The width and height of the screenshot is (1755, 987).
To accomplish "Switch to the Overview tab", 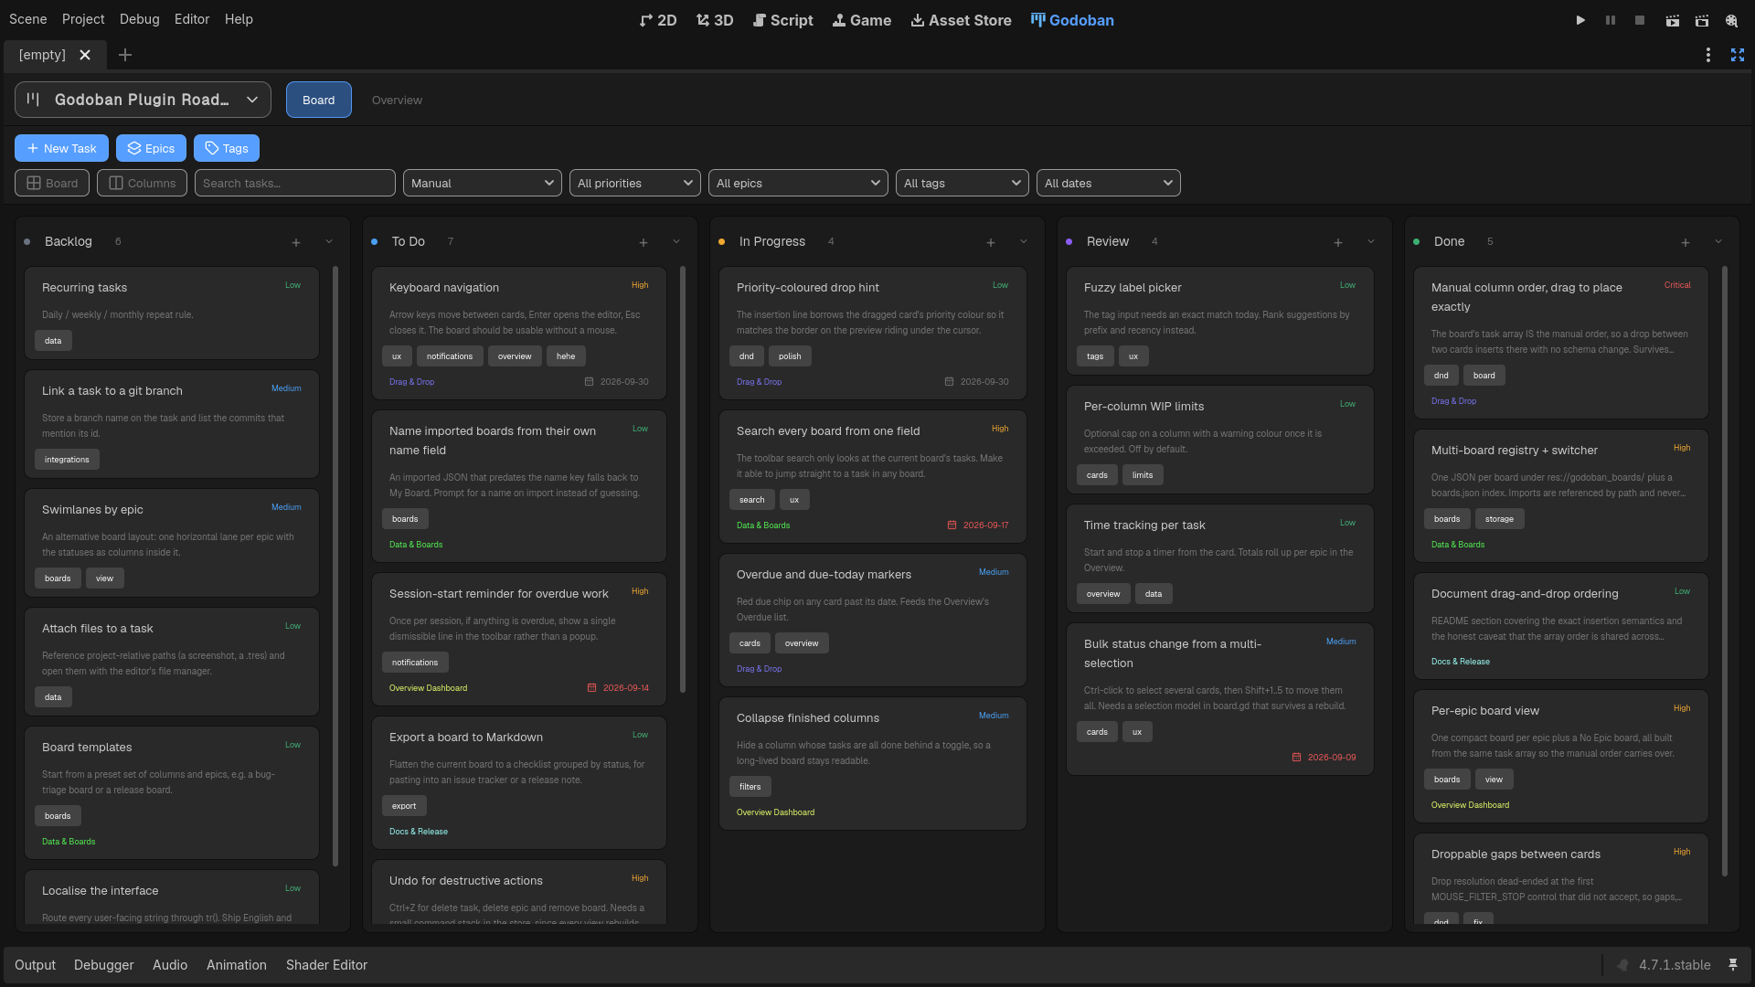I will click(397, 100).
